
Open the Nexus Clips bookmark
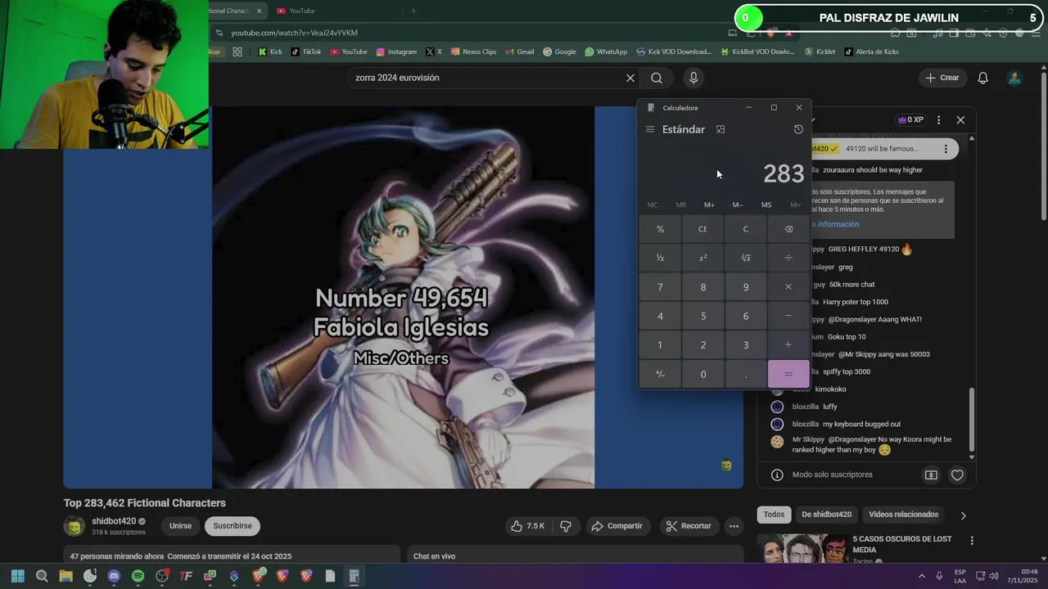[472, 52]
